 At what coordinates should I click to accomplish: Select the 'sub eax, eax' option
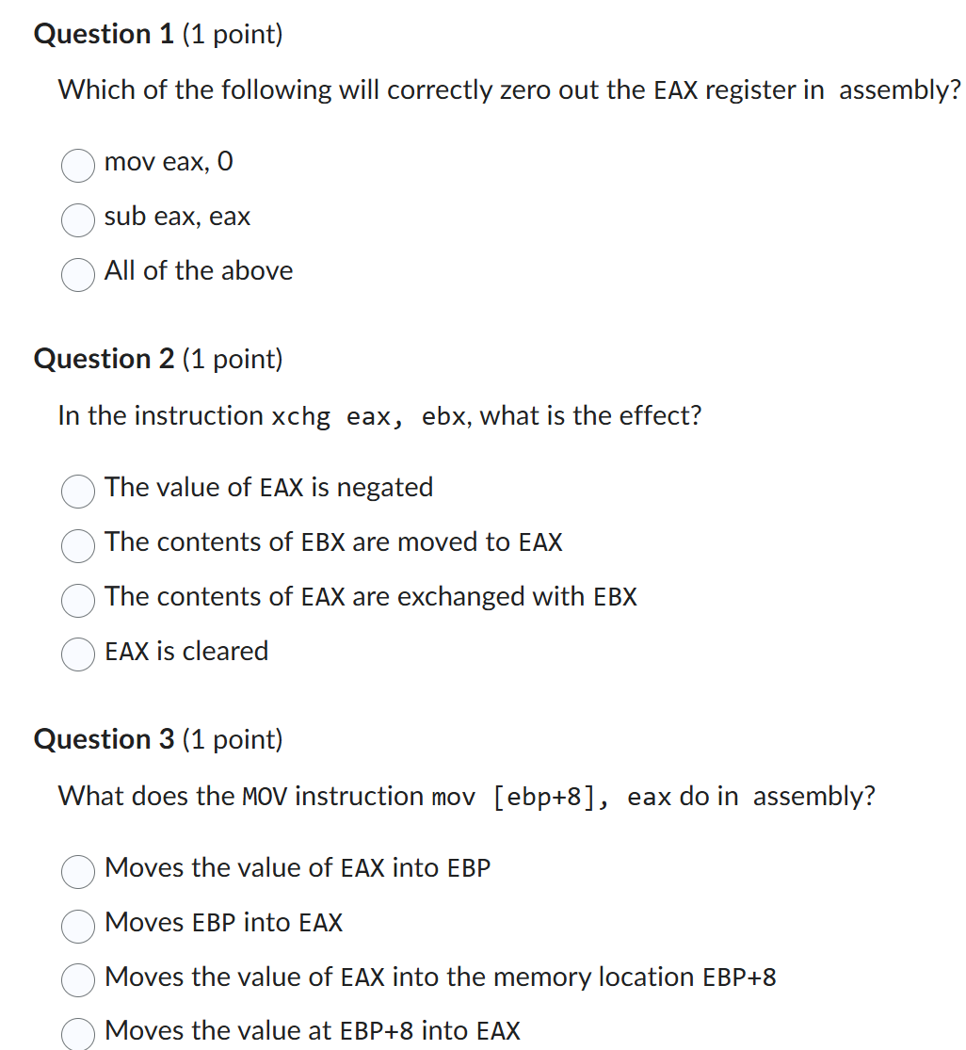tap(77, 220)
